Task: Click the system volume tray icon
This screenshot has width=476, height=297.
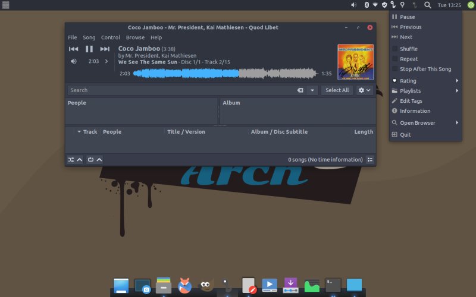Action: click(353, 5)
